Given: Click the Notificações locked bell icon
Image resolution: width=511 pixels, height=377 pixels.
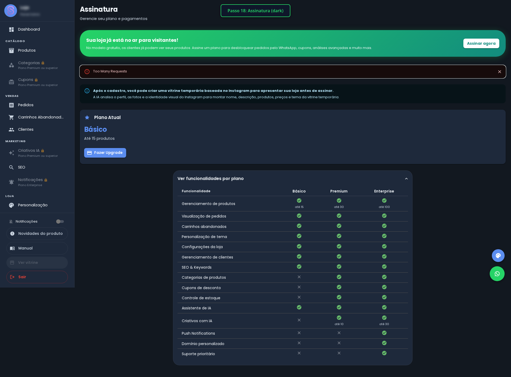Looking at the screenshot, I should 11,182.
